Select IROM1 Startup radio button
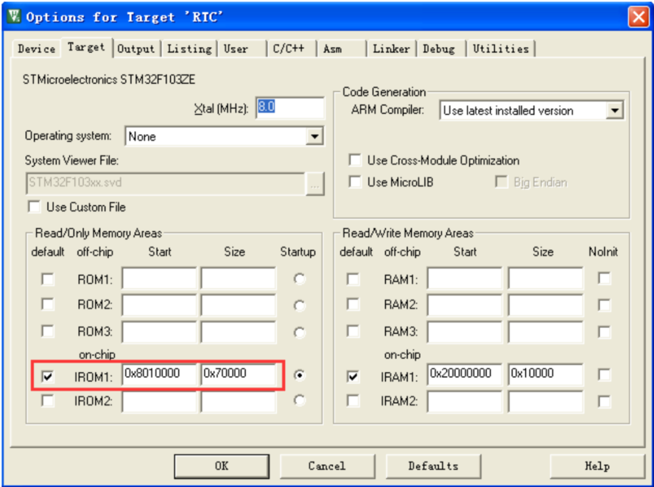 299,375
